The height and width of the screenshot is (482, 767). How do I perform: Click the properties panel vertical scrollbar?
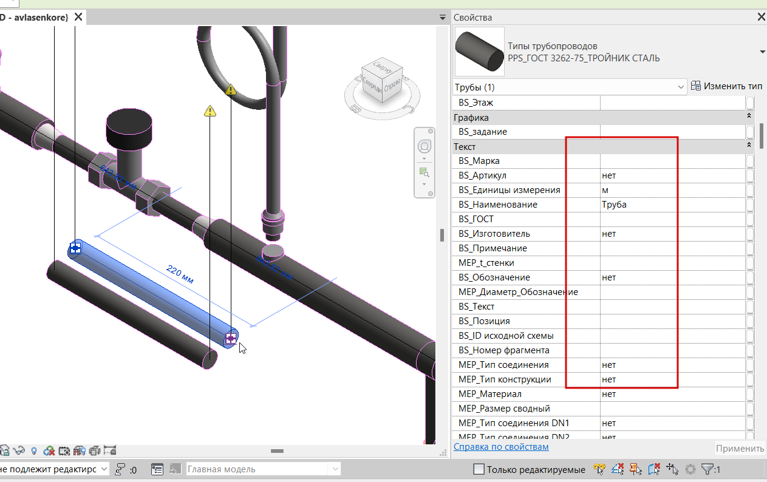(761, 136)
